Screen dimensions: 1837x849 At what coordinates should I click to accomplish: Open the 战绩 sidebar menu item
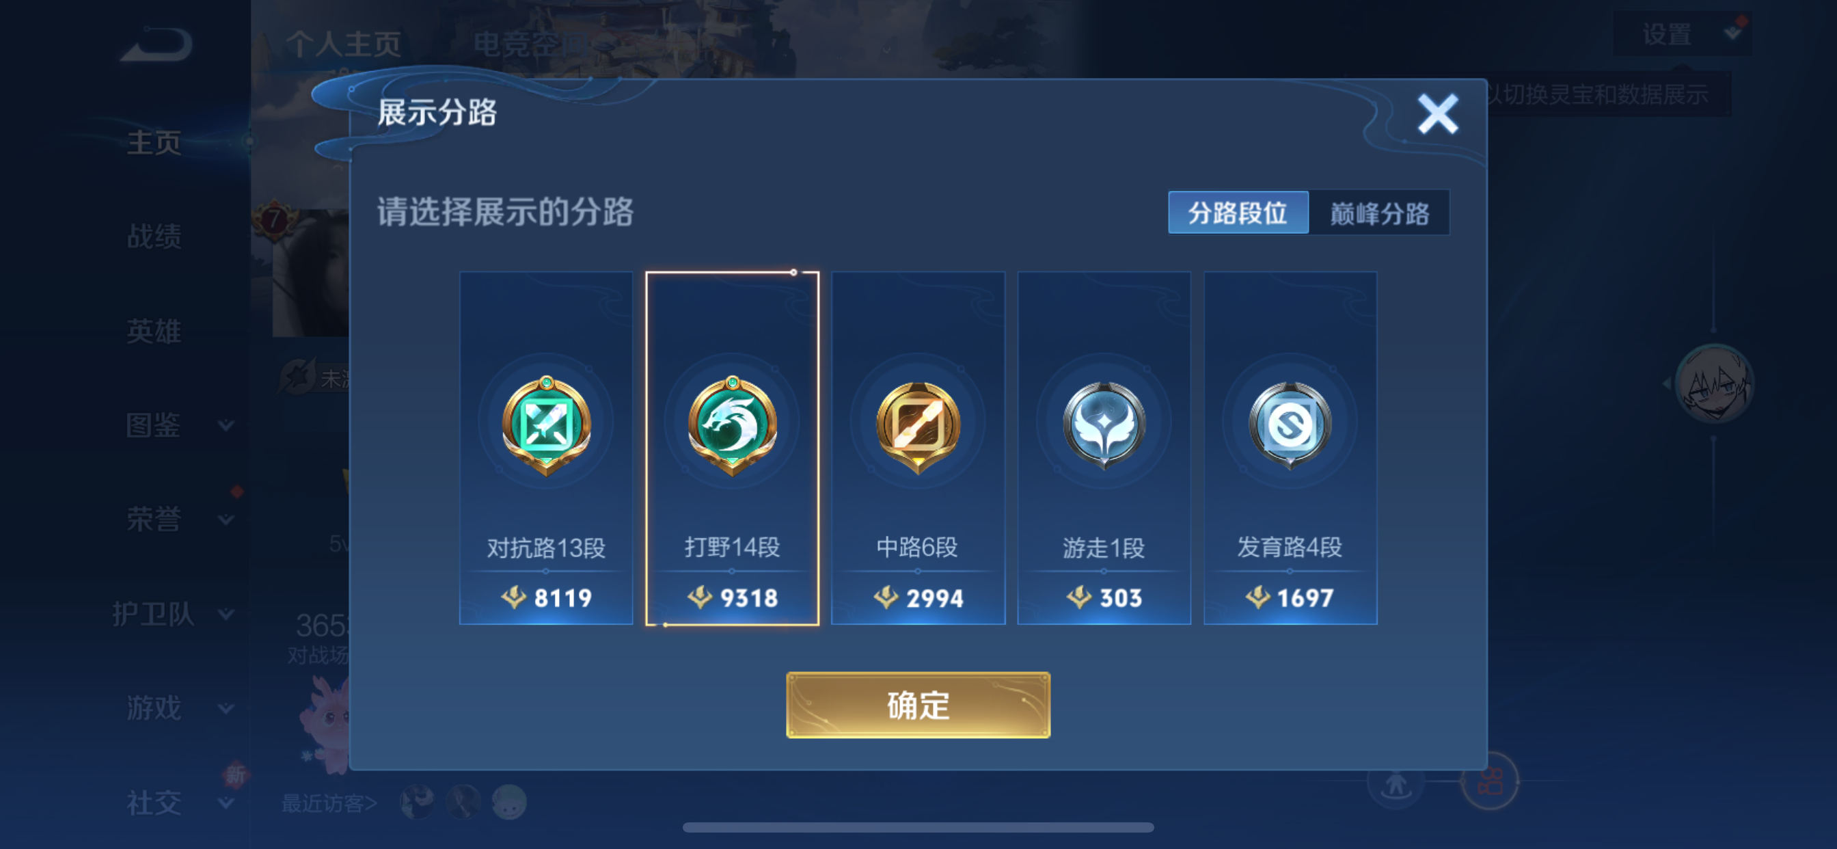pyautogui.click(x=154, y=236)
